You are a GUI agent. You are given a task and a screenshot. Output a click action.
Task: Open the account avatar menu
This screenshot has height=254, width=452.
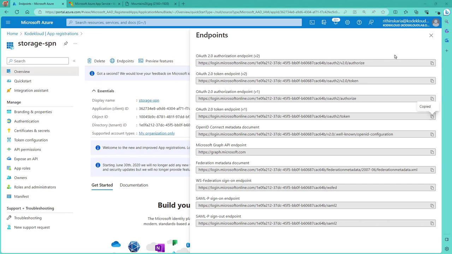436,23
